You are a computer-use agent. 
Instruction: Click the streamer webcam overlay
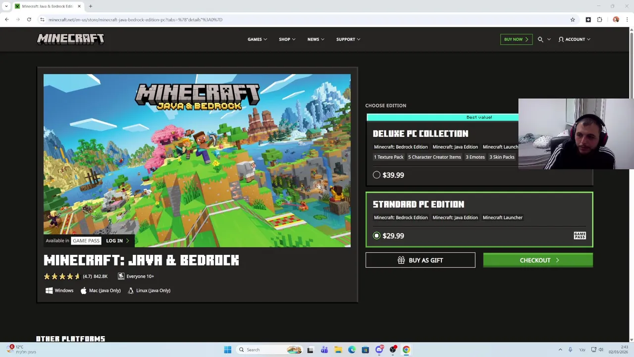tap(576, 134)
